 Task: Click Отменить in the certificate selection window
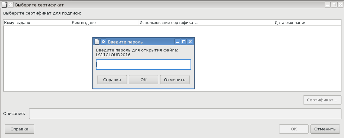[x=325, y=129]
